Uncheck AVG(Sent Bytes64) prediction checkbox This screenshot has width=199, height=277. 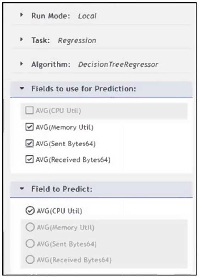click(x=29, y=143)
